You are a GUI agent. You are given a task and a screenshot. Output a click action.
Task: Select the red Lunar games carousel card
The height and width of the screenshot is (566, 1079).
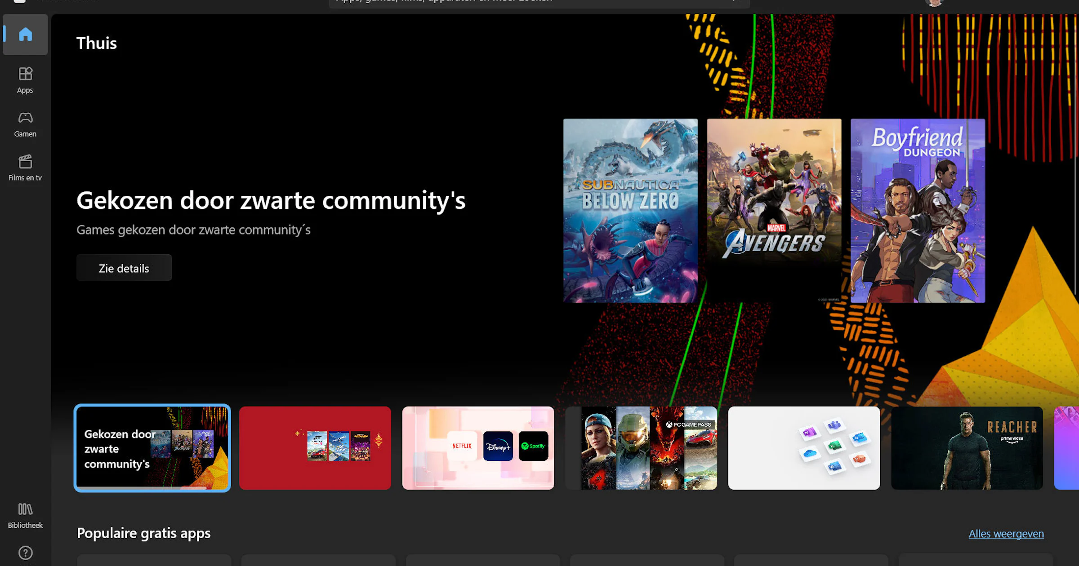[x=315, y=448]
